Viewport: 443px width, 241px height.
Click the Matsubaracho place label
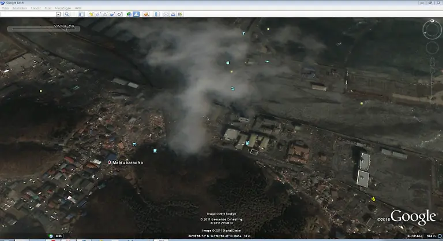[x=126, y=163]
